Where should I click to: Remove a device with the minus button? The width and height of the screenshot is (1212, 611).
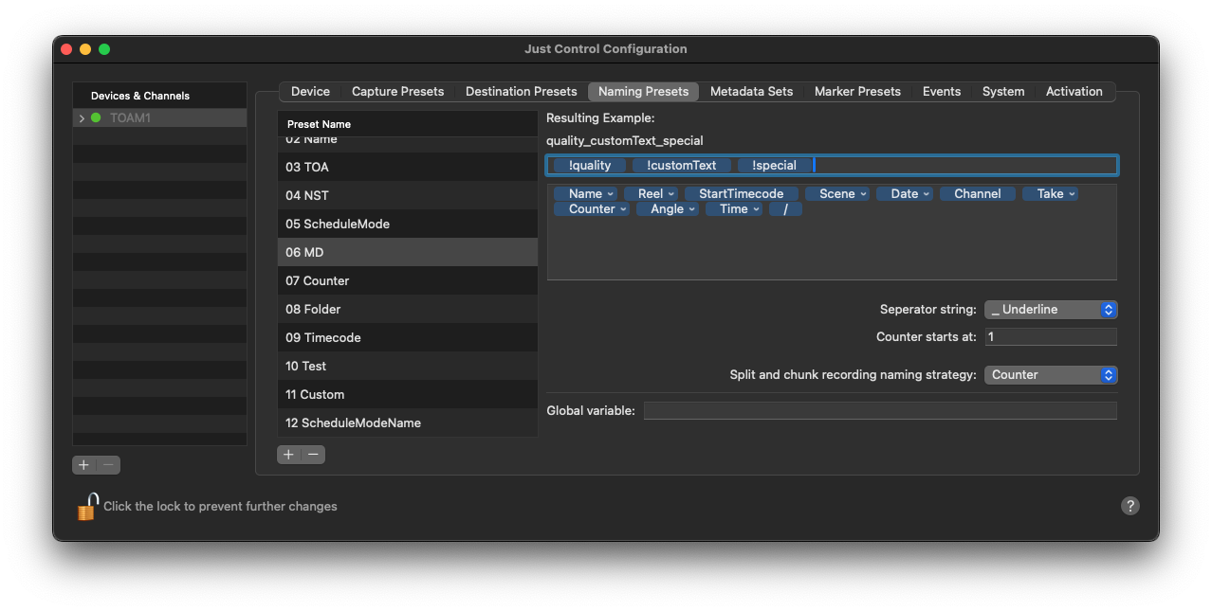(x=109, y=465)
